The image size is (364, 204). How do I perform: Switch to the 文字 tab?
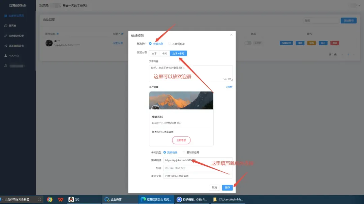pos(154,53)
